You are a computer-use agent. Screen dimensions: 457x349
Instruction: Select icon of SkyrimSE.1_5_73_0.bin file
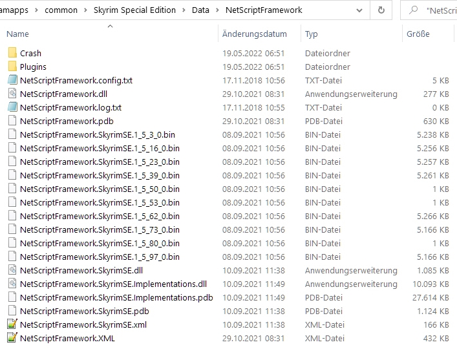tap(12, 229)
